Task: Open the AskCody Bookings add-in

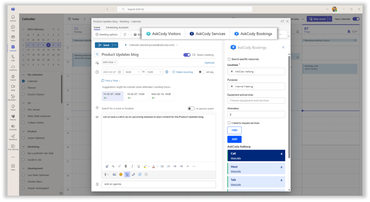Action: 253,34
